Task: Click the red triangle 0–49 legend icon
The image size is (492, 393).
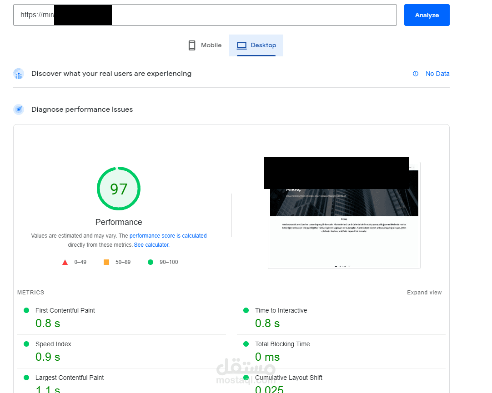Action: (x=65, y=262)
